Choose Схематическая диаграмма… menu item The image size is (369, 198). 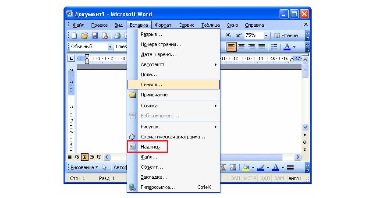174,137
